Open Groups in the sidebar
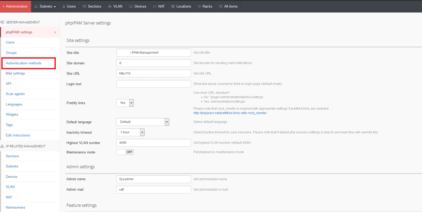The height and width of the screenshot is (212, 422). click(30, 53)
